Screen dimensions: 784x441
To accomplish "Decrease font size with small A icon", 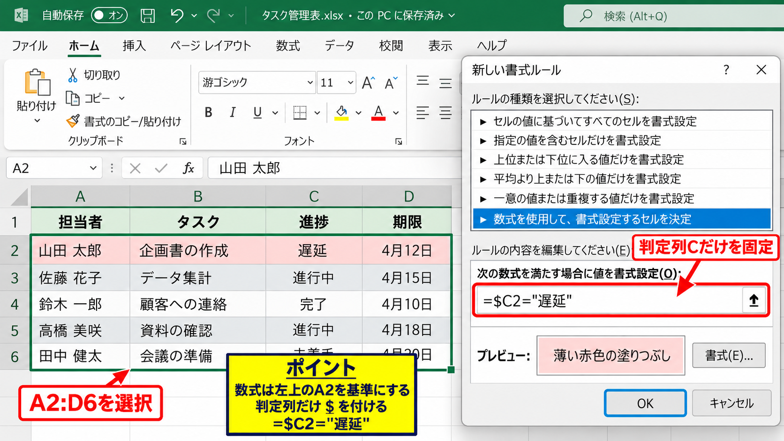I will coord(391,83).
